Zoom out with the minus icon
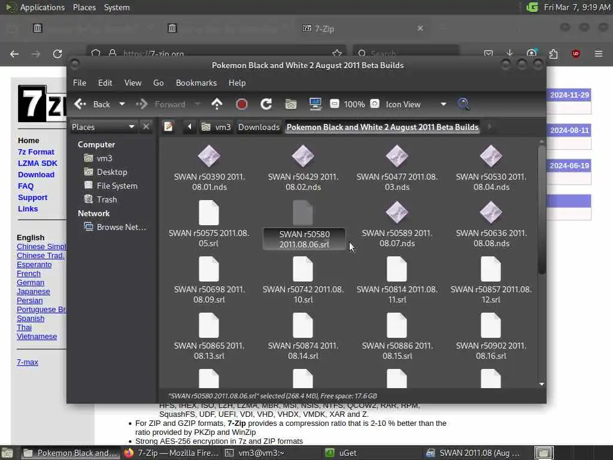The height and width of the screenshot is (460, 613). tap(334, 104)
